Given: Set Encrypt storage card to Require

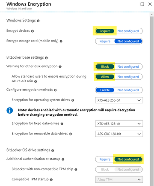Looking at the screenshot, I should coord(105,41).
